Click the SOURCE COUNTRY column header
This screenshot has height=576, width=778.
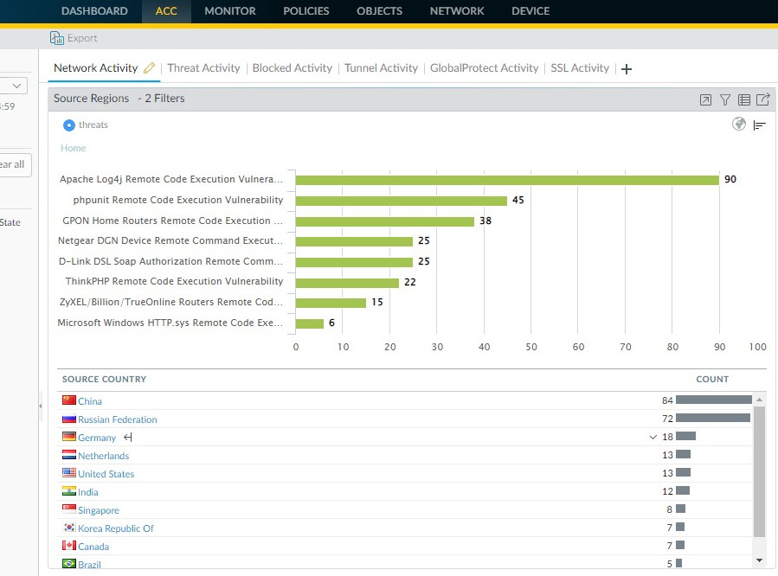(104, 379)
